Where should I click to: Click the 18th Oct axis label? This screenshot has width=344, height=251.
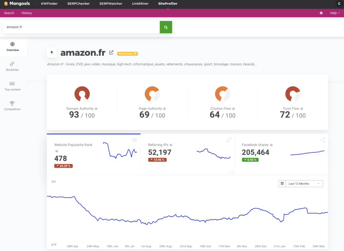(205, 246)
